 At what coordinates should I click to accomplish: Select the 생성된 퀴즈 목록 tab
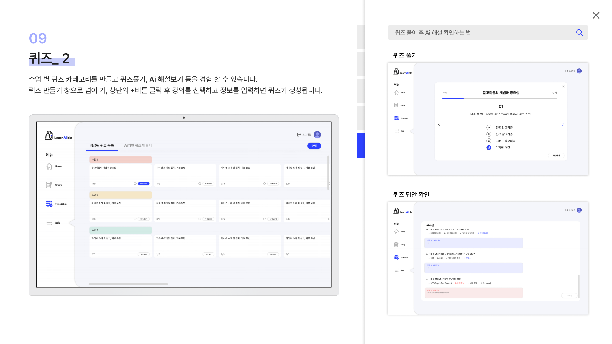click(x=102, y=145)
